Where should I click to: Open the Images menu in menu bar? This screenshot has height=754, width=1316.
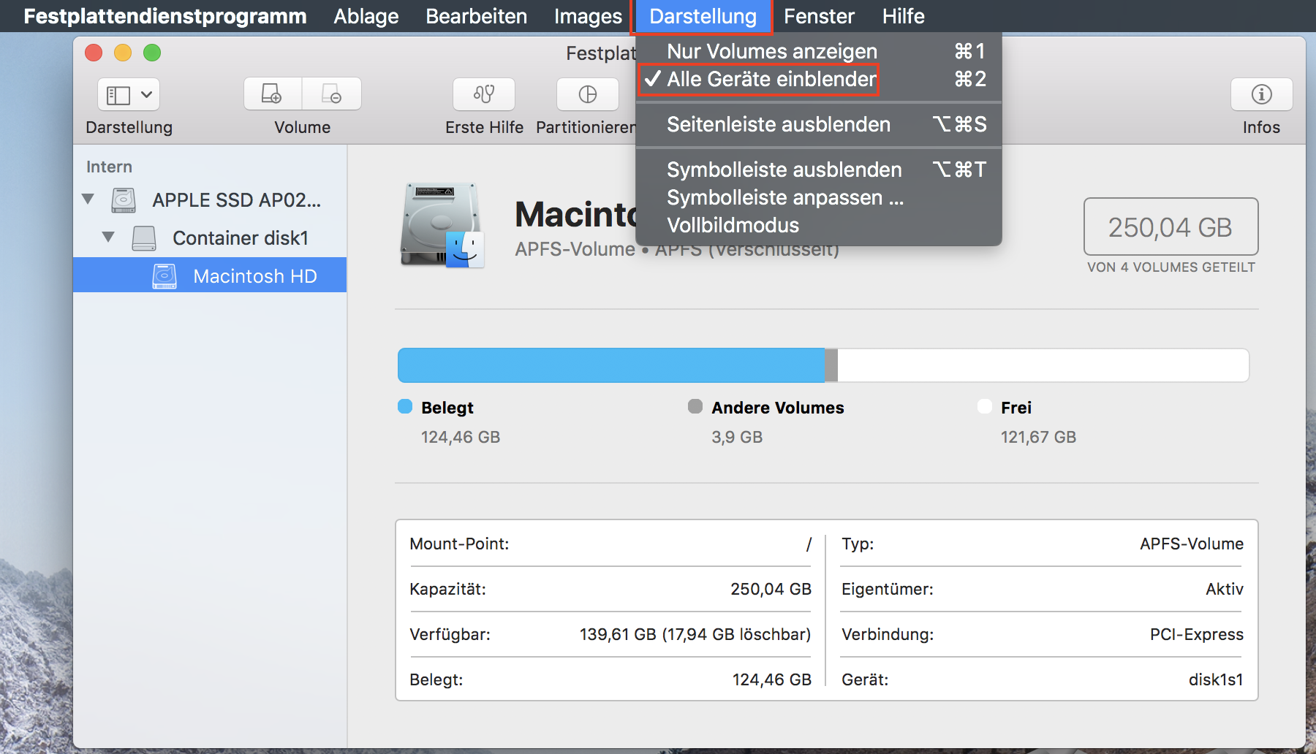(588, 16)
